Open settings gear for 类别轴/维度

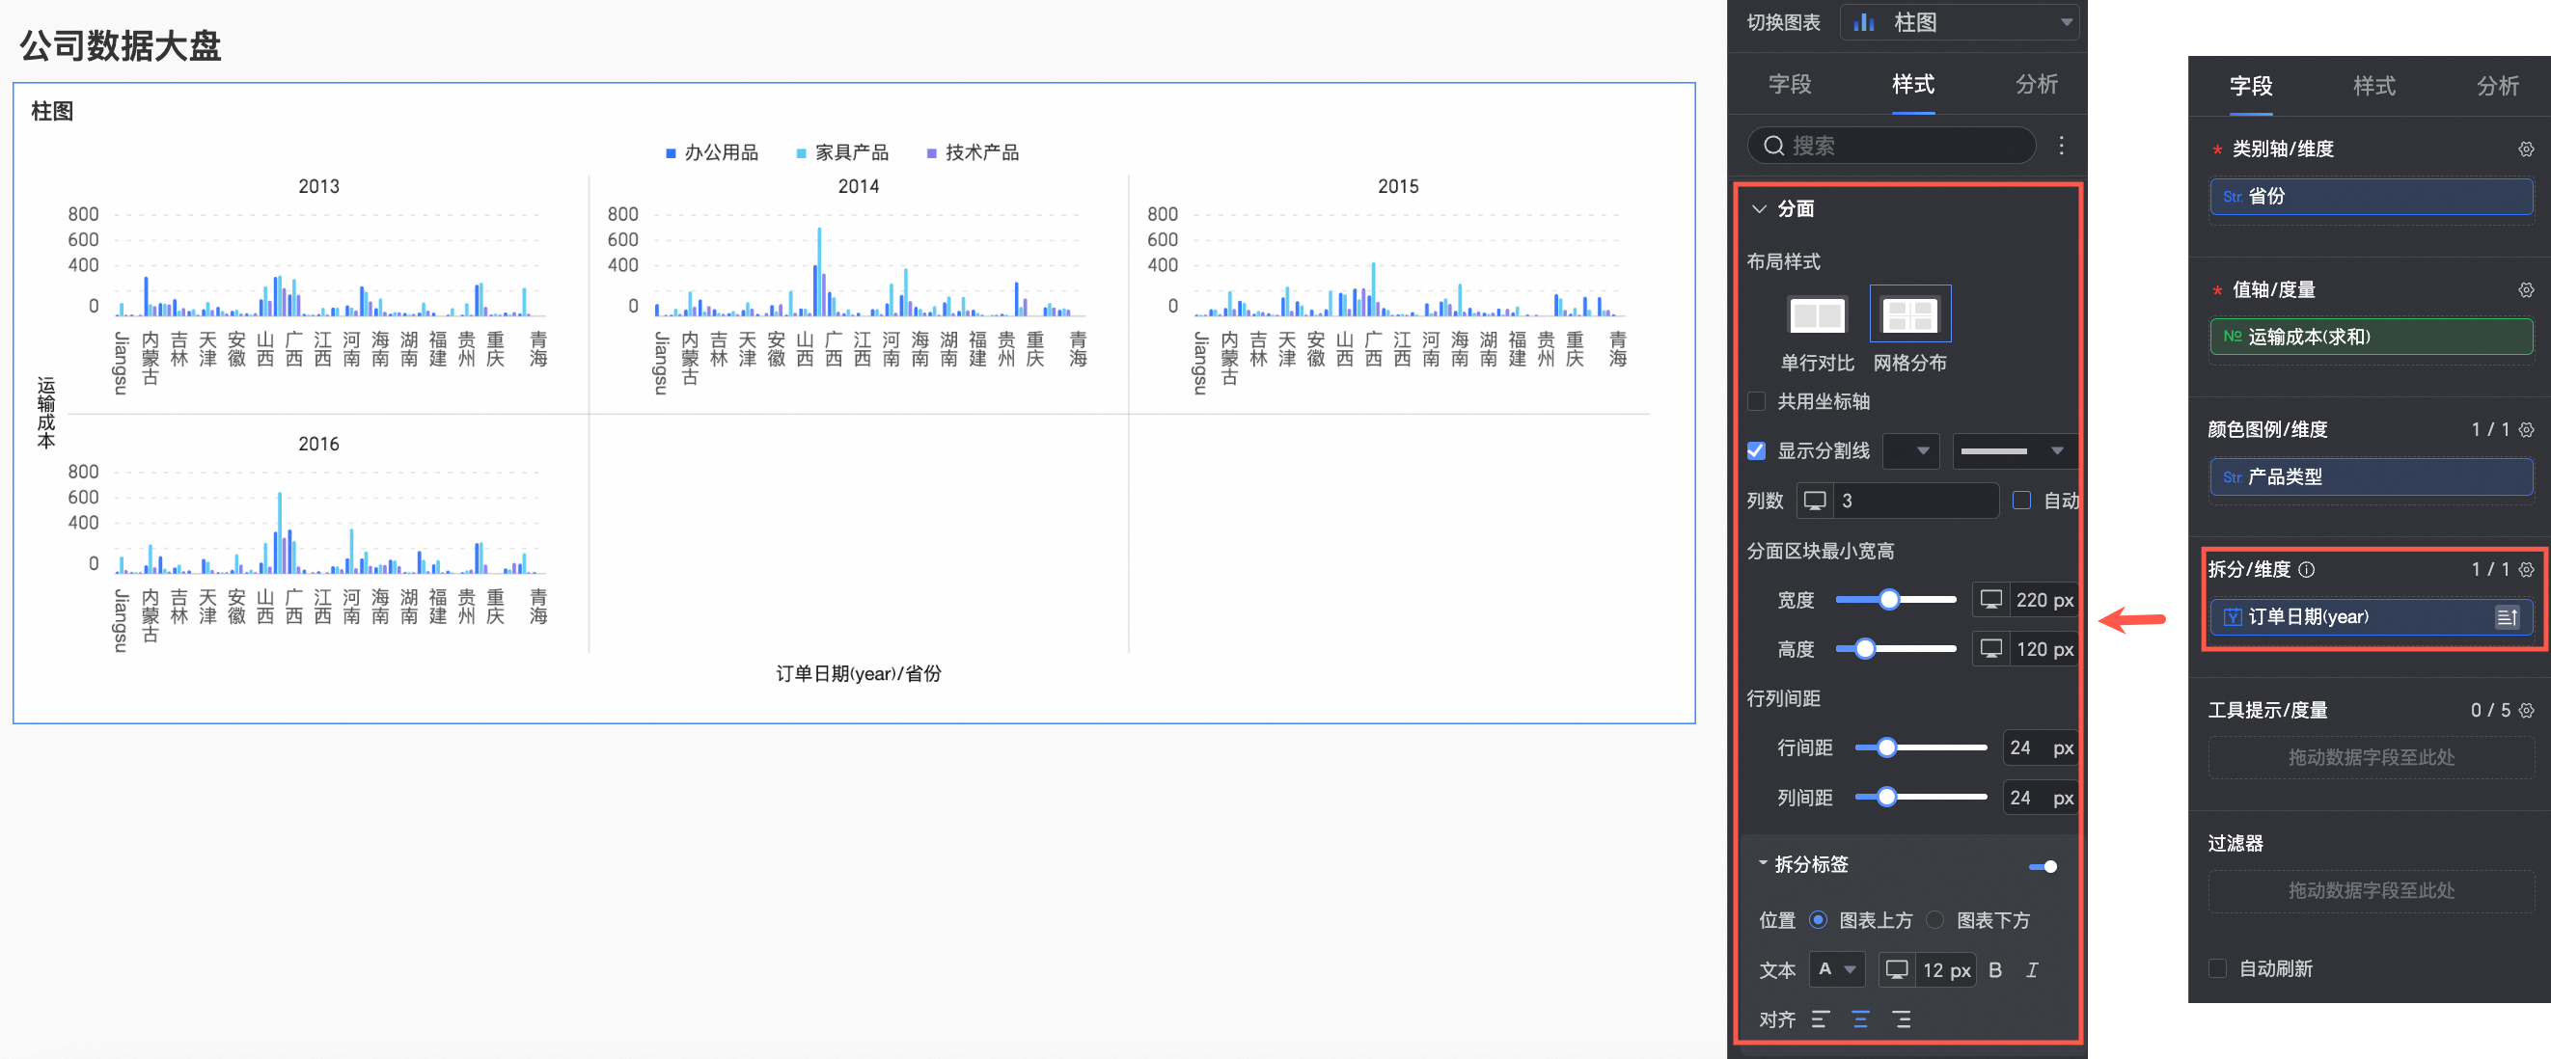(2525, 149)
